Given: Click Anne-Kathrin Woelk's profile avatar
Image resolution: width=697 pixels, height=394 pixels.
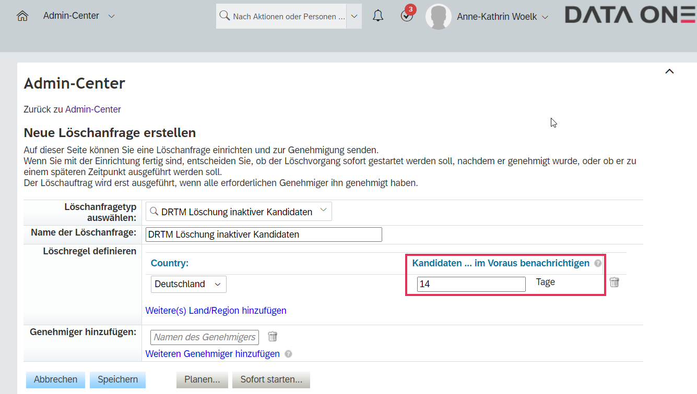Looking at the screenshot, I should coord(438,17).
